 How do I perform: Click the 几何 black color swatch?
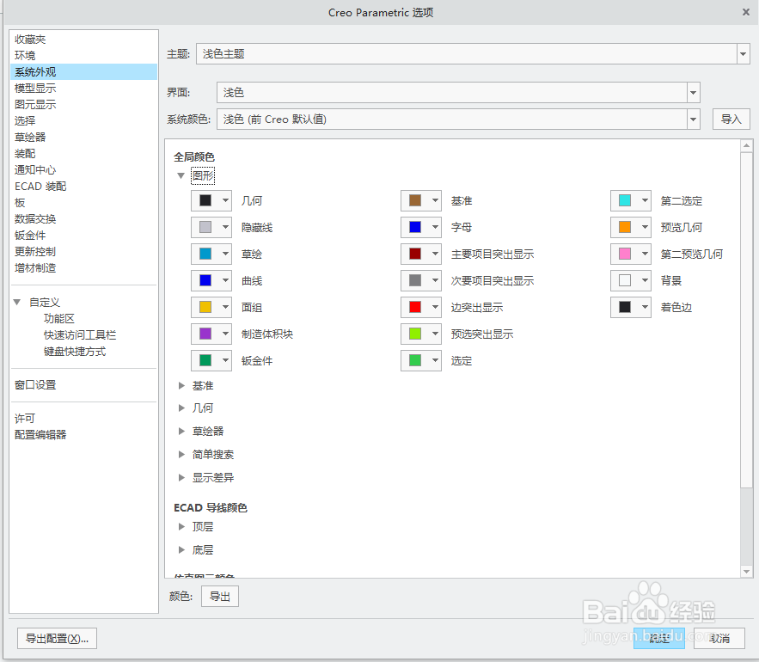click(x=205, y=200)
